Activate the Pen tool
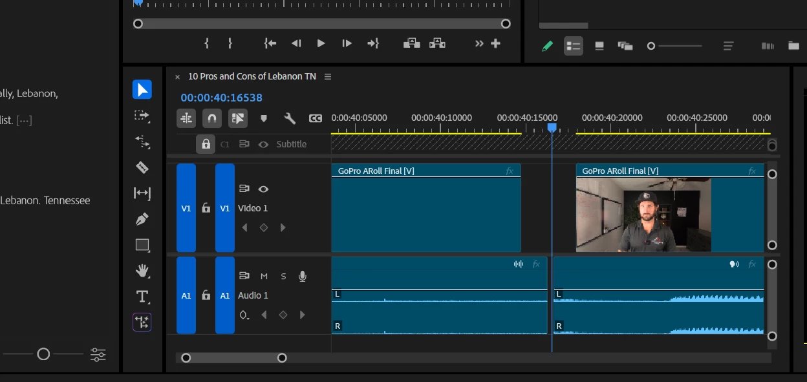 click(x=142, y=219)
